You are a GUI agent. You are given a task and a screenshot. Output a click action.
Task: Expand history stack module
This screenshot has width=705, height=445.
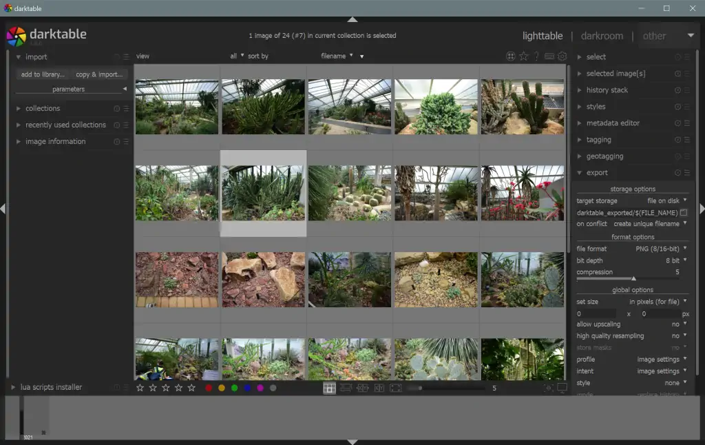(x=580, y=90)
